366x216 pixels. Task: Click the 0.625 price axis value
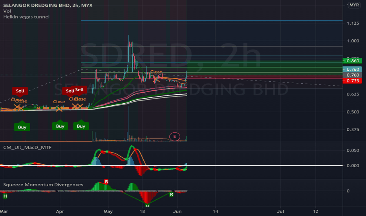pyautogui.click(x=353, y=94)
